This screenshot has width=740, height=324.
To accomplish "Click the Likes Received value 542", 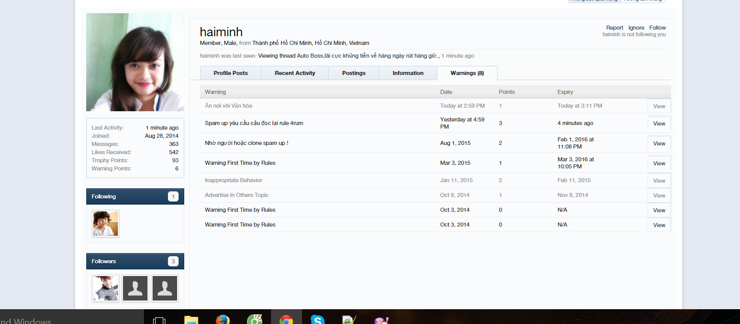I will (174, 152).
